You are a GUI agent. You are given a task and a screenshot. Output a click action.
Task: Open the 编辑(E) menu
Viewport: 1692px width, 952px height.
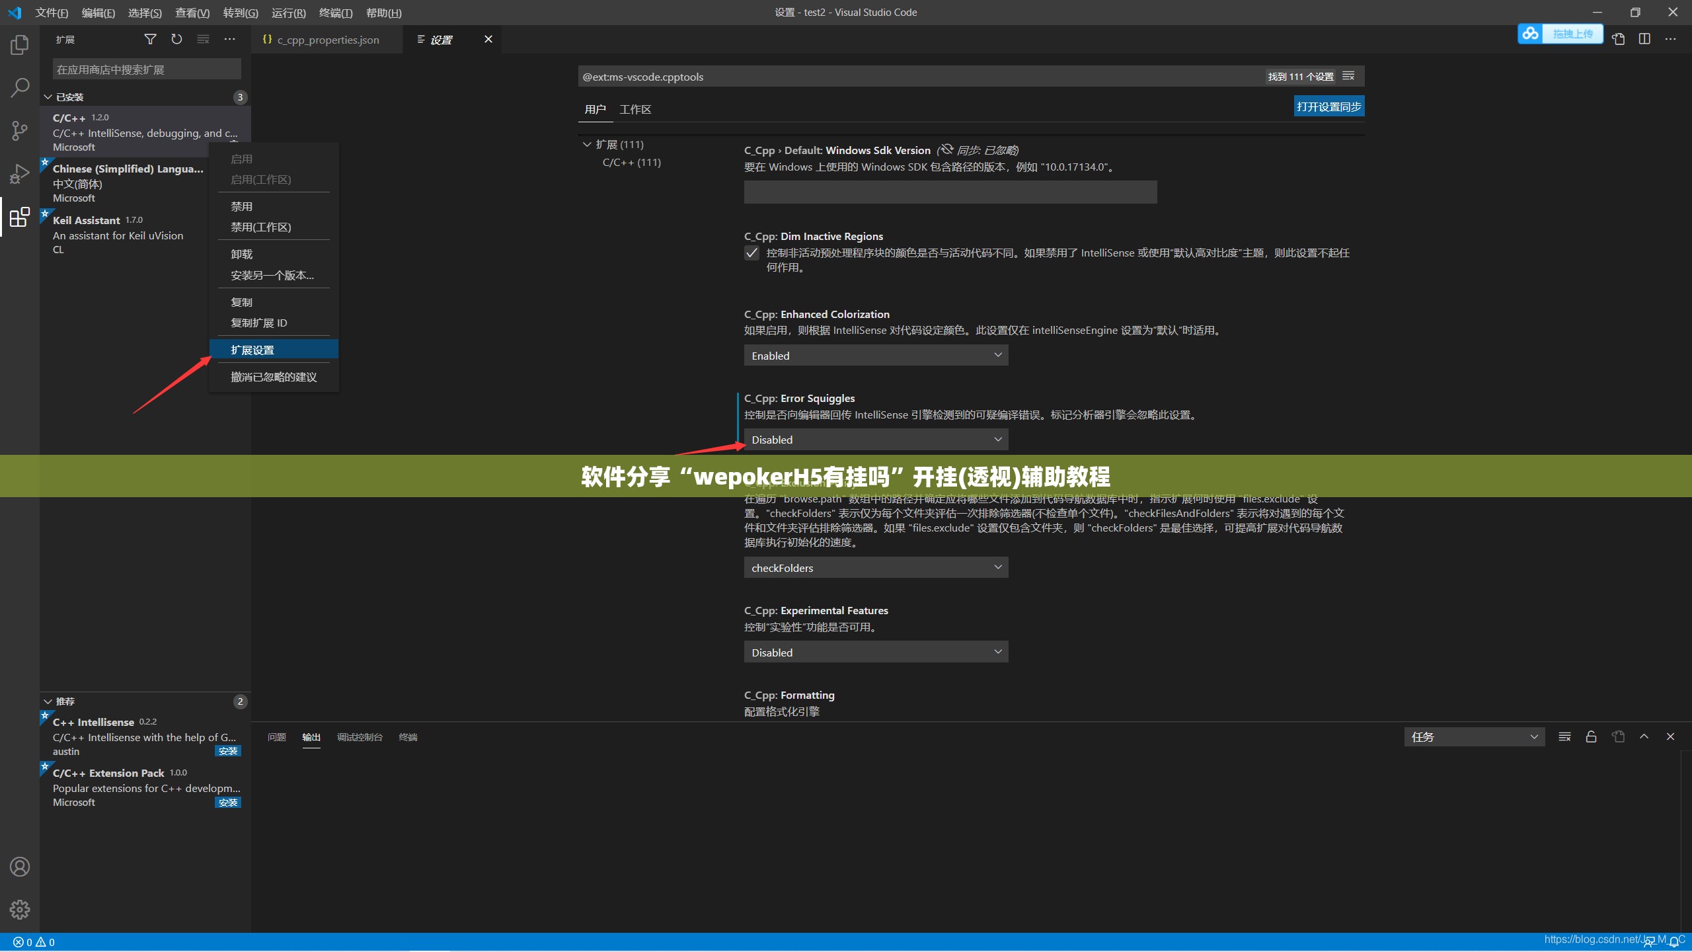[x=98, y=13]
